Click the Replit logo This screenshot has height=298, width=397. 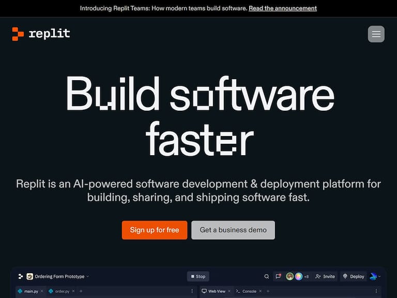41,34
